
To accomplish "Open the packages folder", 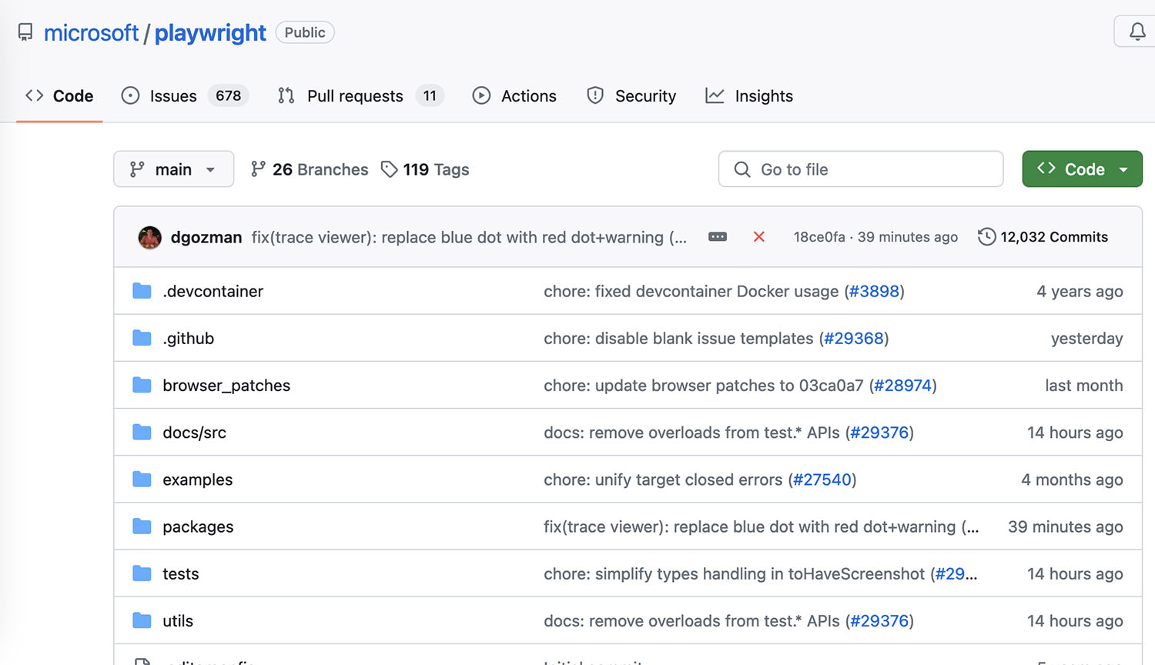I will pyautogui.click(x=198, y=526).
